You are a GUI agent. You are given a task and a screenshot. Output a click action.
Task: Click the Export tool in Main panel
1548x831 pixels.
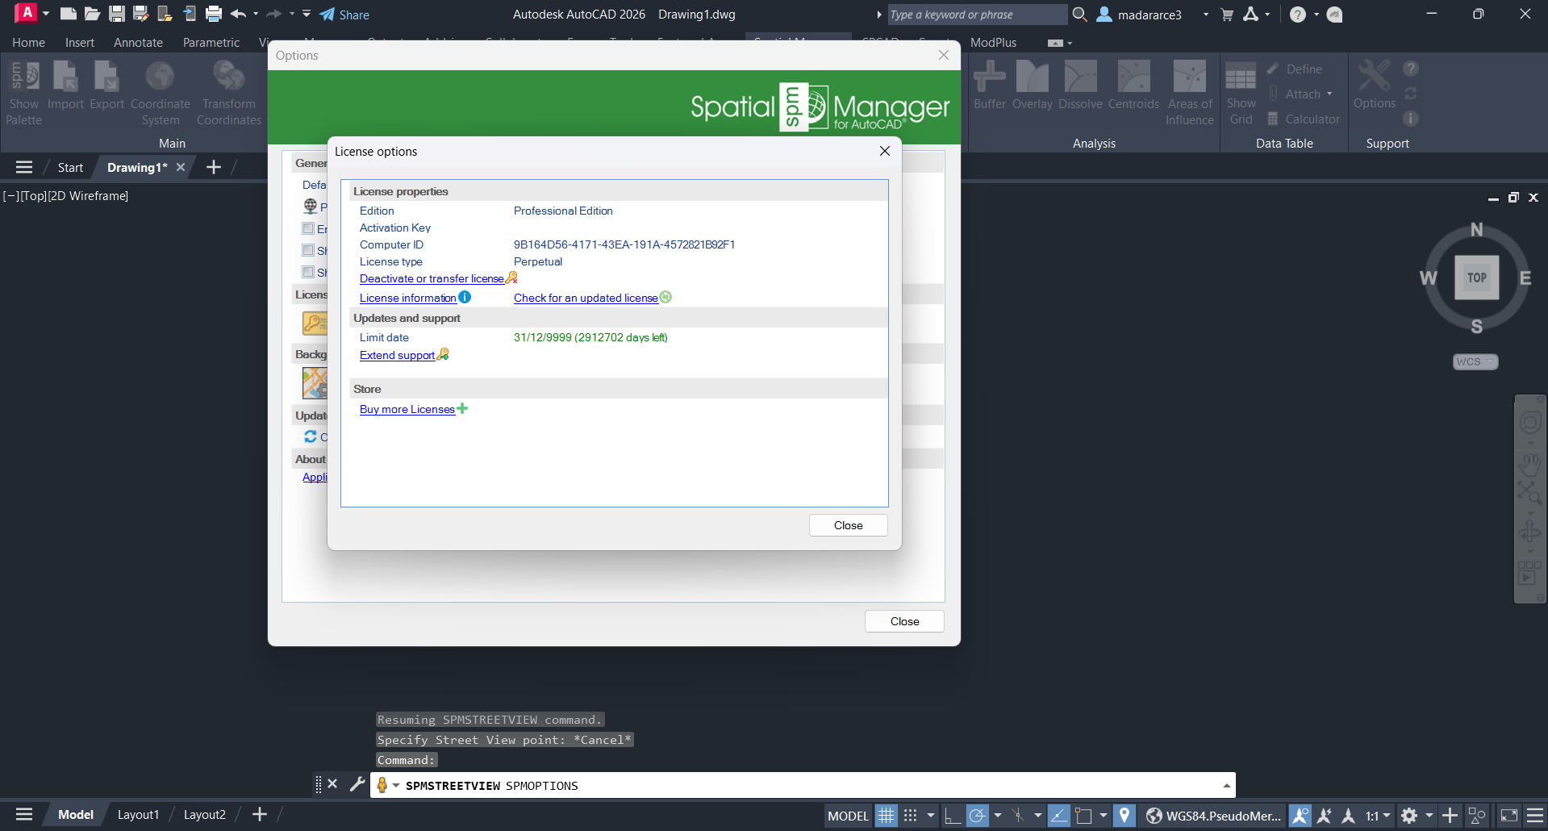tap(106, 85)
